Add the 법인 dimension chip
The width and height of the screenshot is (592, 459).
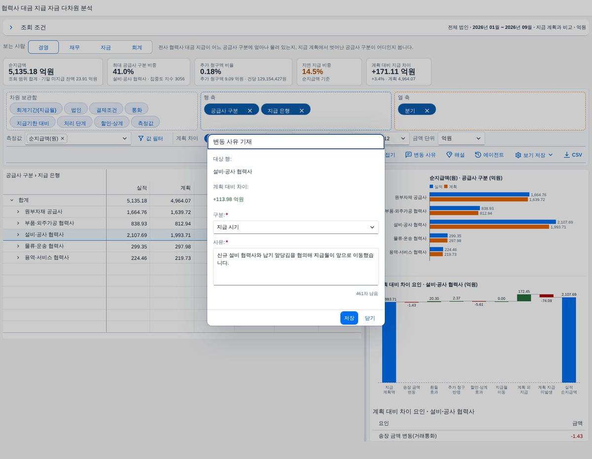76,110
